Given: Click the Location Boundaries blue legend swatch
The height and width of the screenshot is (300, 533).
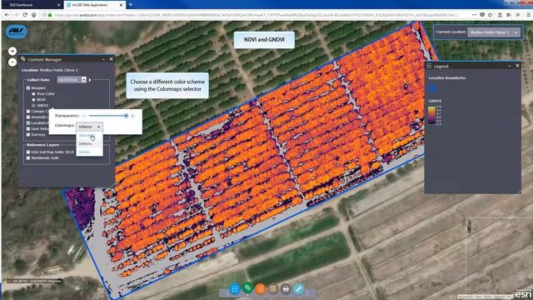Looking at the screenshot, I should coord(433,88).
